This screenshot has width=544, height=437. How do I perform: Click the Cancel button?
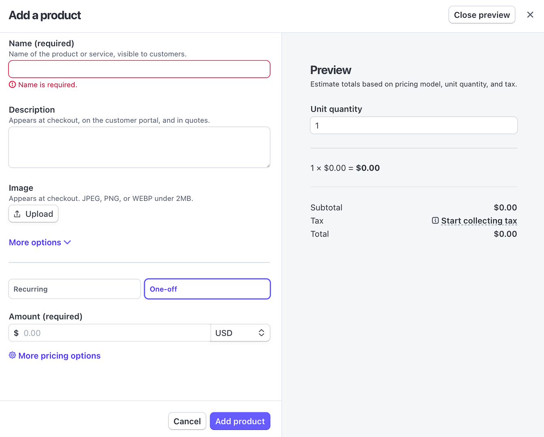(187, 421)
